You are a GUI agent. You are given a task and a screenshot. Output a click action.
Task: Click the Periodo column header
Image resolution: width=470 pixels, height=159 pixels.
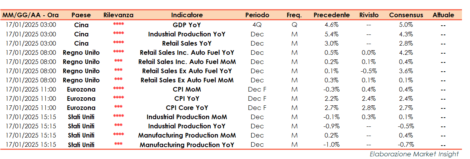click(x=257, y=15)
